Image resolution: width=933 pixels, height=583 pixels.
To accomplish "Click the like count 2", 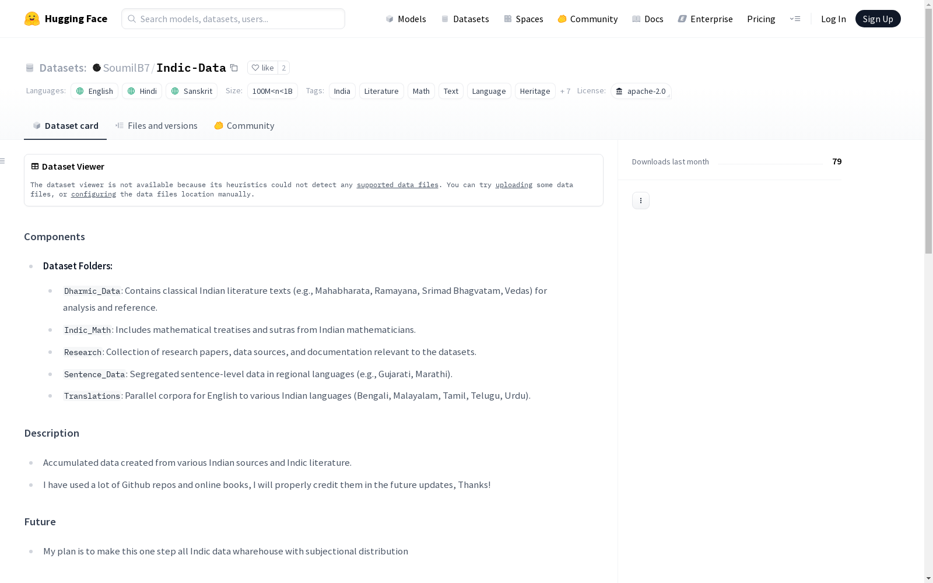I will click(x=284, y=68).
